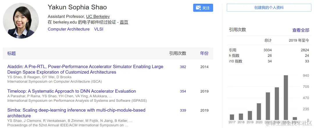Click the 2023 bar in citation chart
Image resolution: width=314 pixels, height=128 pixels.
(286, 98)
